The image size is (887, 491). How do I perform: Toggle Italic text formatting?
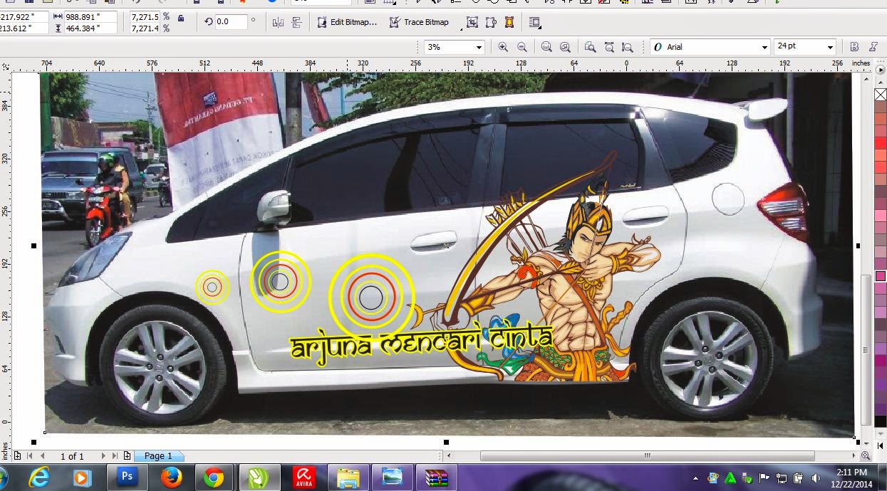[873, 47]
